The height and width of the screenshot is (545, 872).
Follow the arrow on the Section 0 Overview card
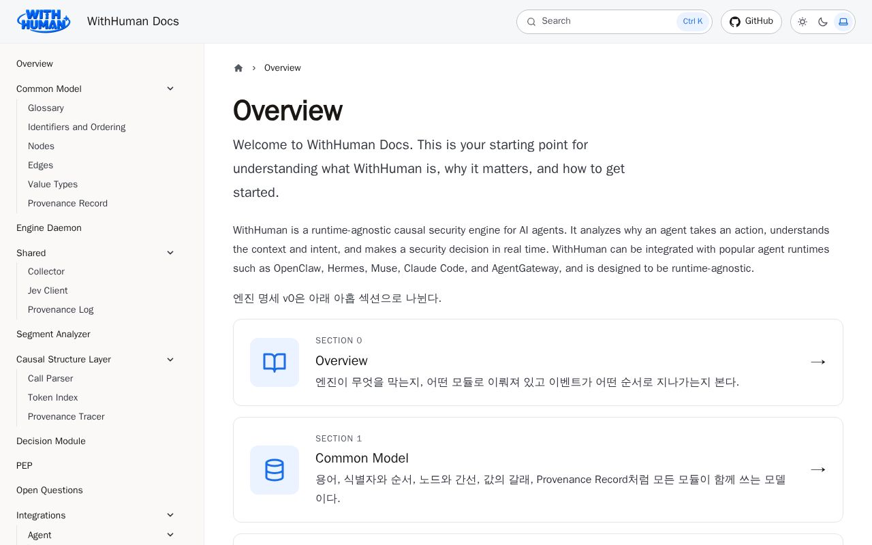(818, 362)
